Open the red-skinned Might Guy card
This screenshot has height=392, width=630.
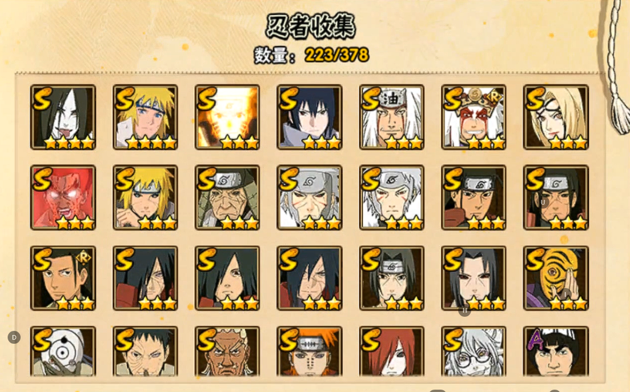[x=63, y=197]
